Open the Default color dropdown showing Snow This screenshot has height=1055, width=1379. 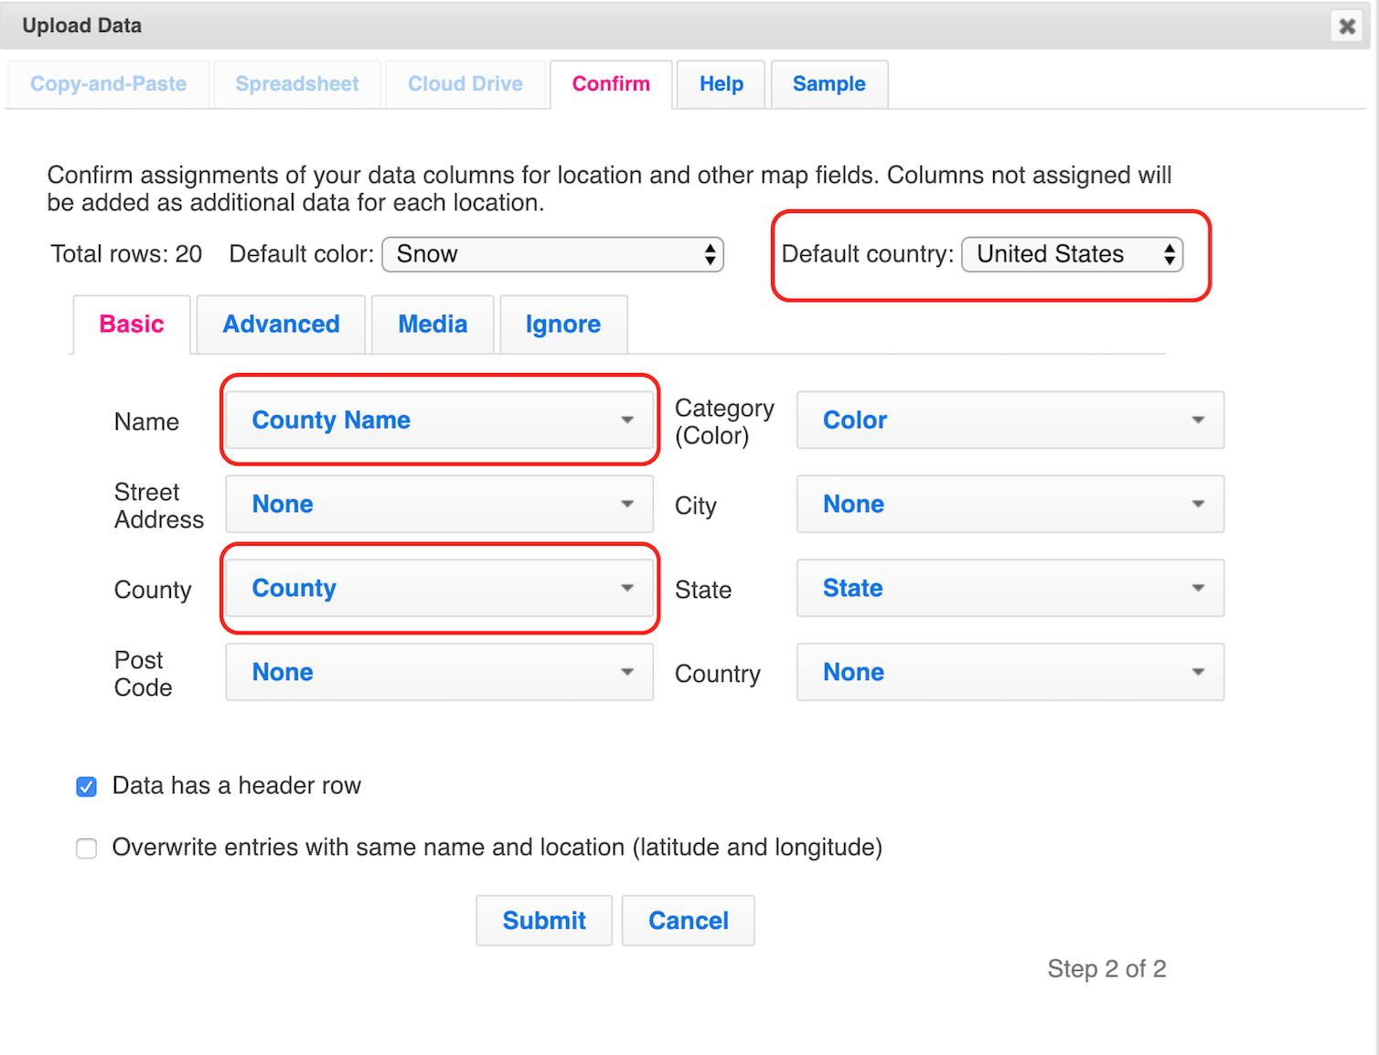click(x=553, y=254)
